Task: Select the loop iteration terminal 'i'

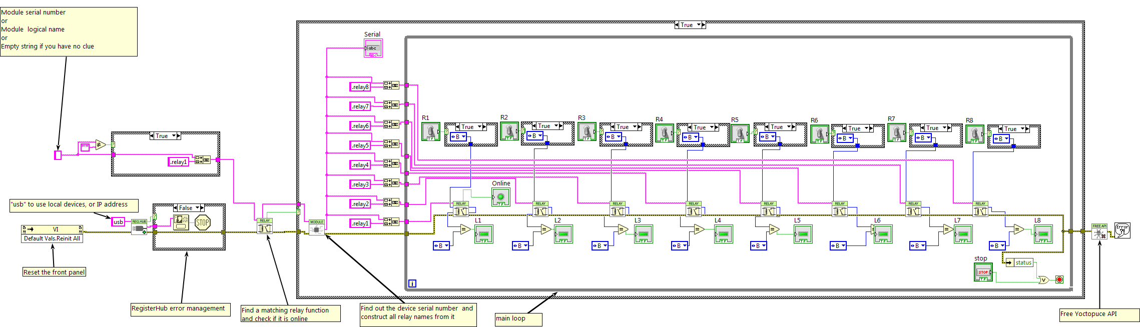Action: [412, 283]
